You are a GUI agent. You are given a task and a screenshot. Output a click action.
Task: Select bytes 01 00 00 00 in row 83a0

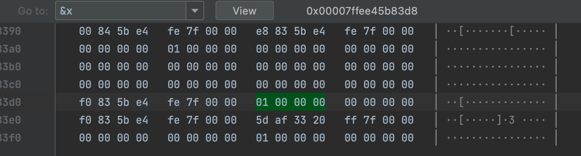coord(202,49)
